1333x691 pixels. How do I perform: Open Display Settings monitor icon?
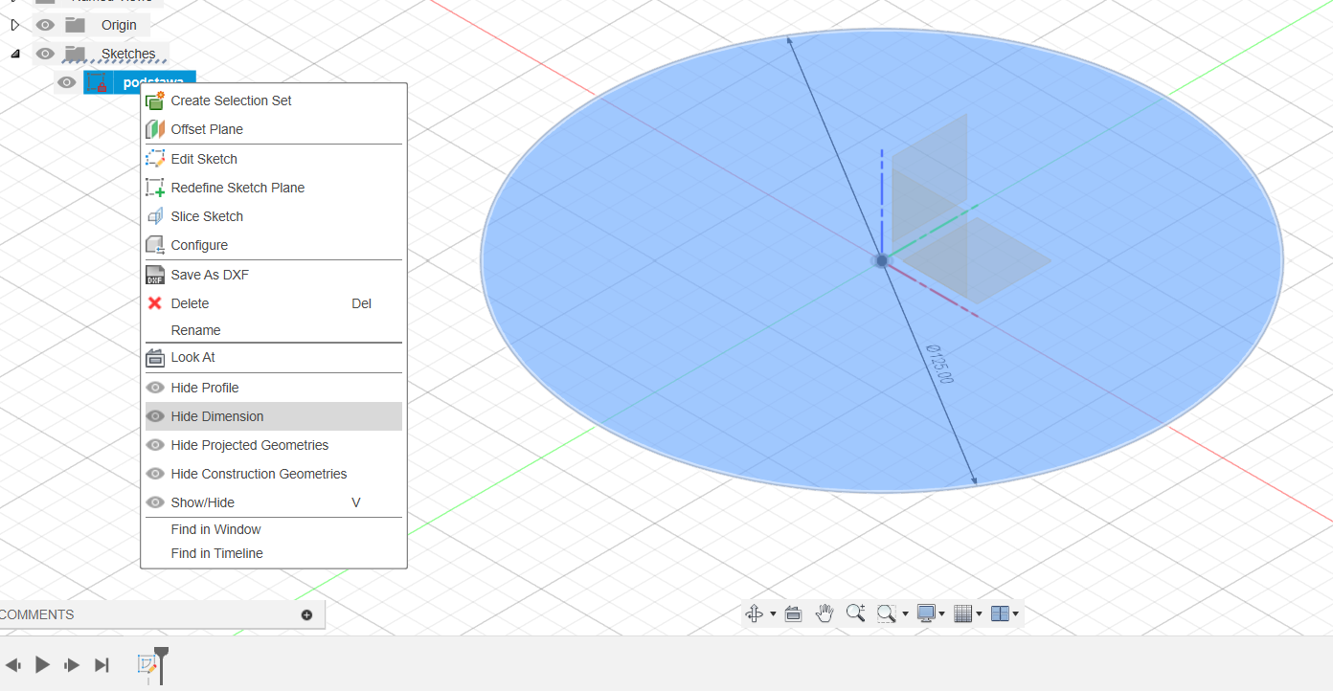(x=926, y=613)
